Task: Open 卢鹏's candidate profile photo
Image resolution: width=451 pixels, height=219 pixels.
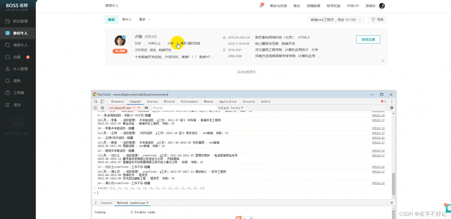Action: tap(120, 41)
